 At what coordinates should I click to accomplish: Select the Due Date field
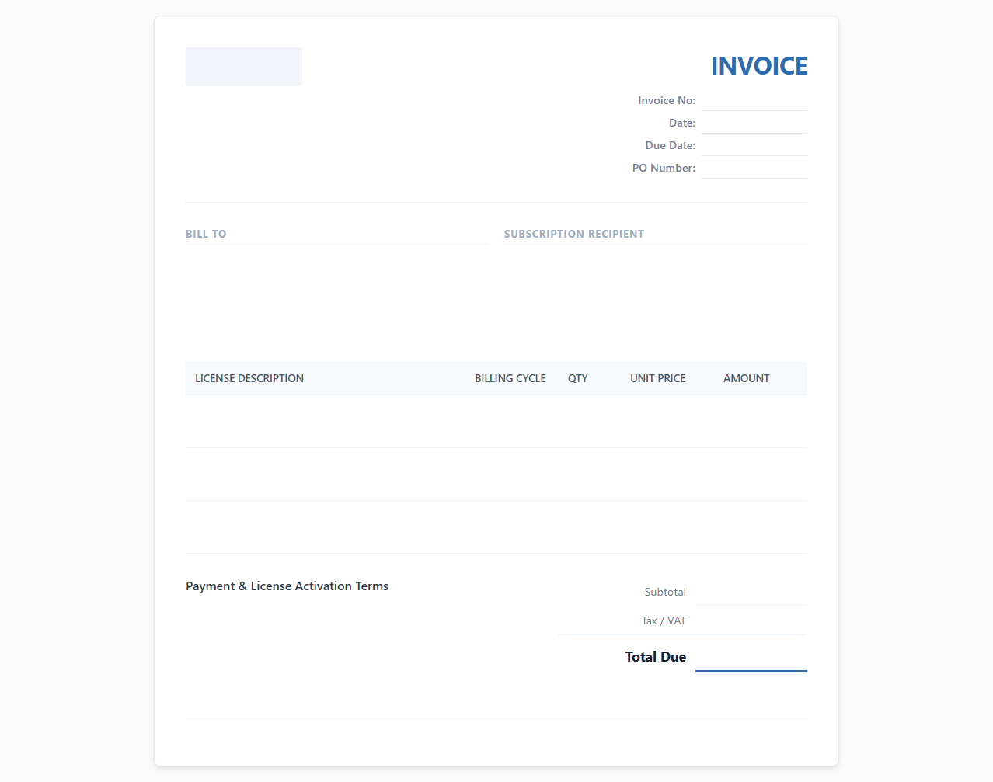point(754,146)
